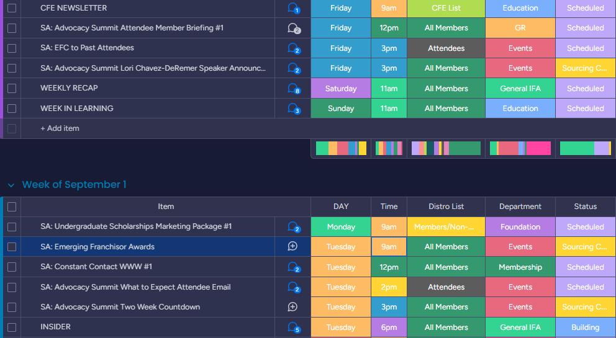Click the Department column header
Viewport: 616px width, 338px height.
click(x=520, y=207)
